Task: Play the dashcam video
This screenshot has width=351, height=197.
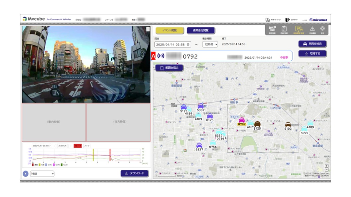Action: tap(25, 173)
